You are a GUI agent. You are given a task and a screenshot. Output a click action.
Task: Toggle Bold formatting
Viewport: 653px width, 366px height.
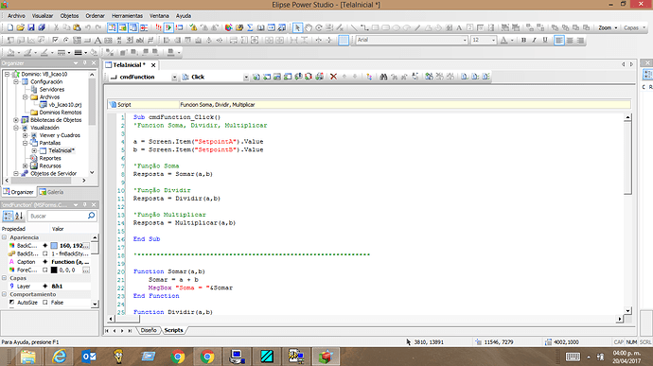523,40
